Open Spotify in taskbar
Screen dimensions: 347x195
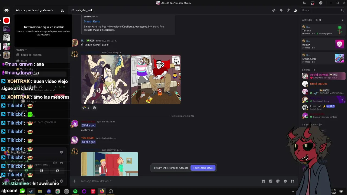(75, 191)
